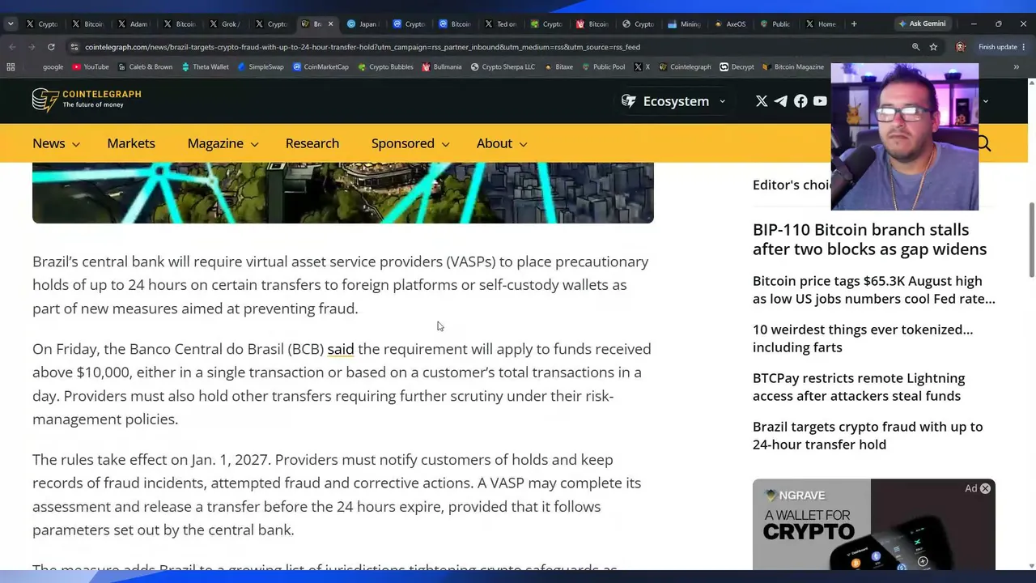Switch to the Public tab
The height and width of the screenshot is (583, 1036).
[776, 24]
